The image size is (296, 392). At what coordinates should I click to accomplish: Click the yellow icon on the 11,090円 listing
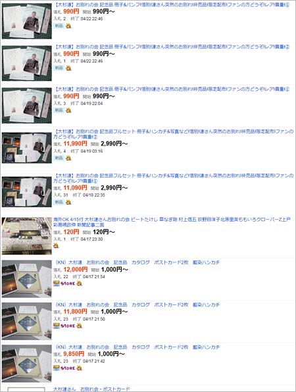coord(68,202)
